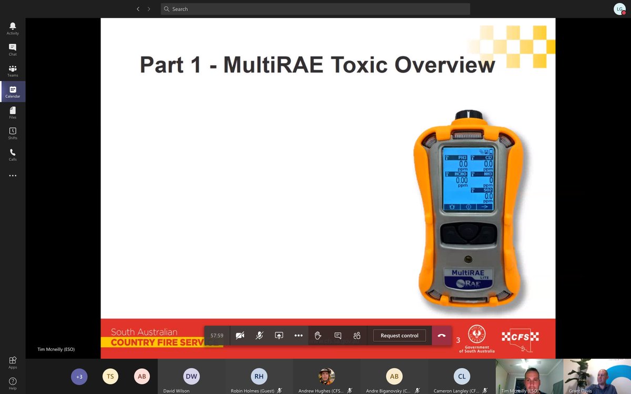Open the share content tray

click(279, 335)
